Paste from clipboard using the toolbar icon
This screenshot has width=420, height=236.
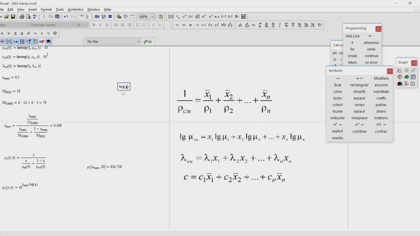tap(57, 17)
